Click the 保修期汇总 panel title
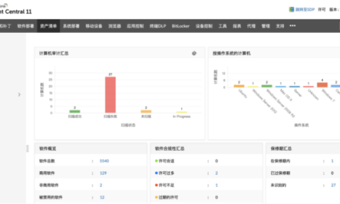Image resolution: width=340 pixels, height=204 pixels. (281, 148)
